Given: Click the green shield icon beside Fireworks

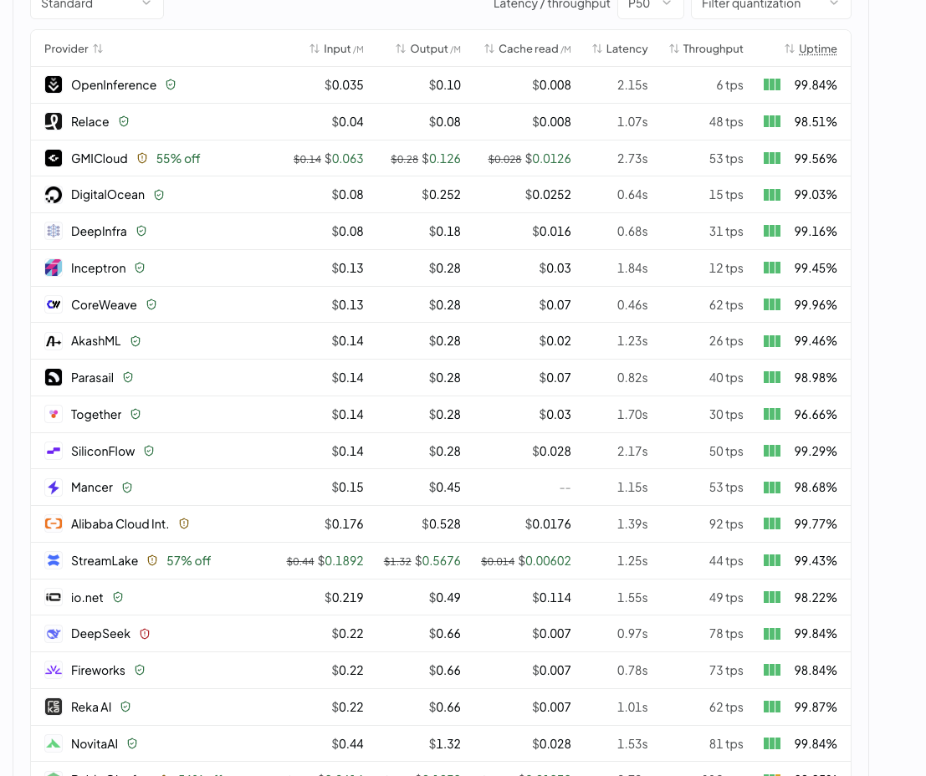Looking at the screenshot, I should (x=140, y=670).
